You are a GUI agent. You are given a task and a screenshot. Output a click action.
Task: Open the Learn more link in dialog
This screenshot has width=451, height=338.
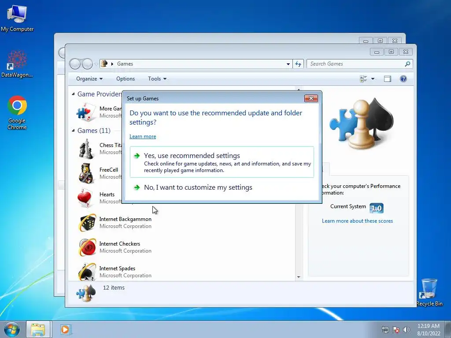(x=143, y=136)
